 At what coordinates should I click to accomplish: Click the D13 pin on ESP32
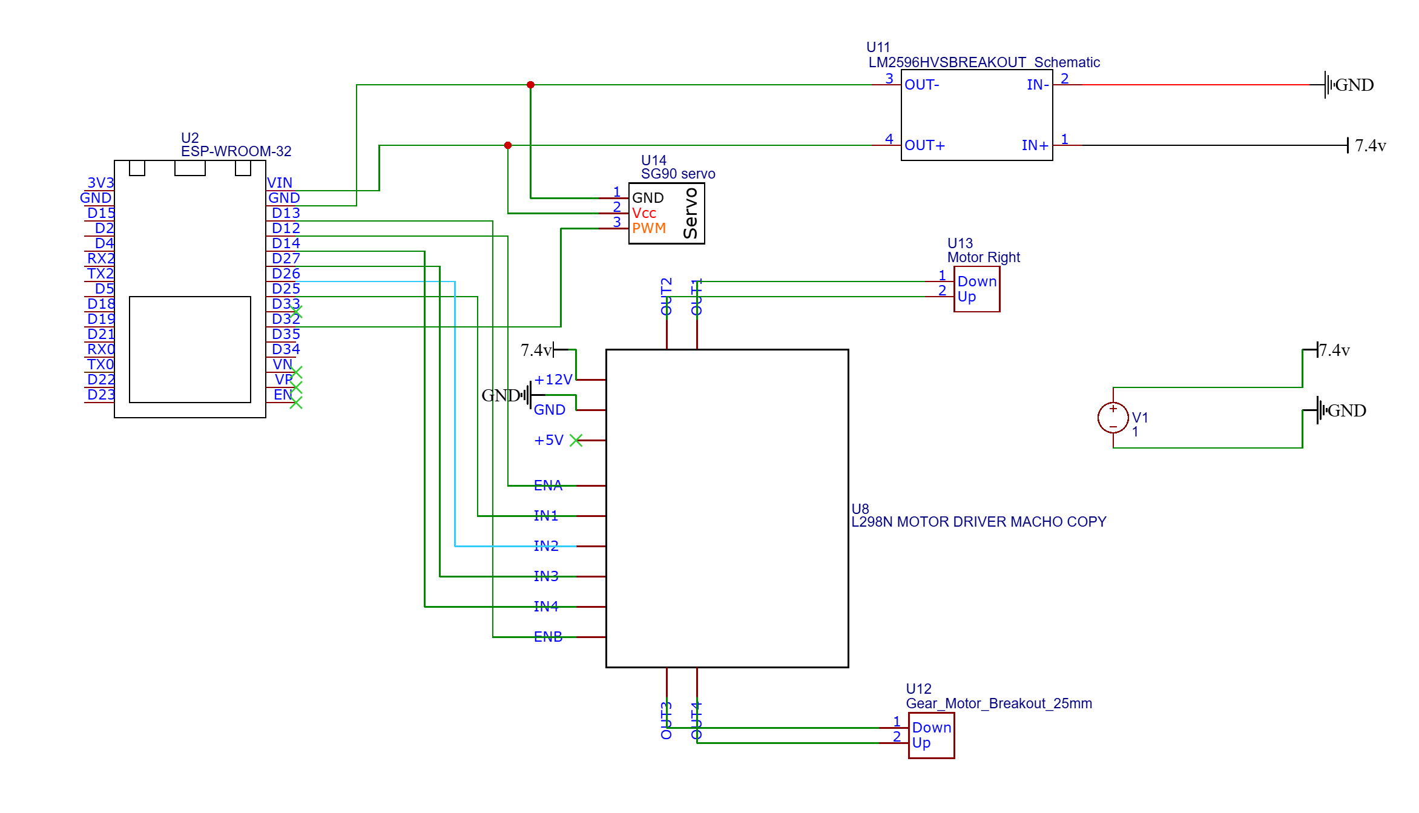coord(286,213)
